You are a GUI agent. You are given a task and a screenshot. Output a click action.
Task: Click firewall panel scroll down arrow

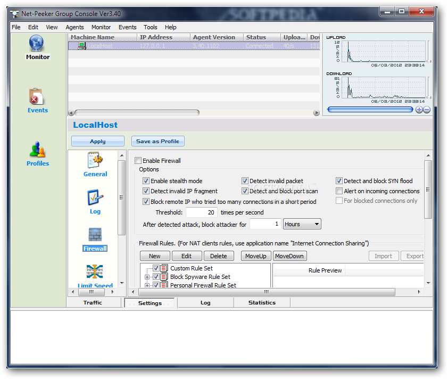pos(428,283)
